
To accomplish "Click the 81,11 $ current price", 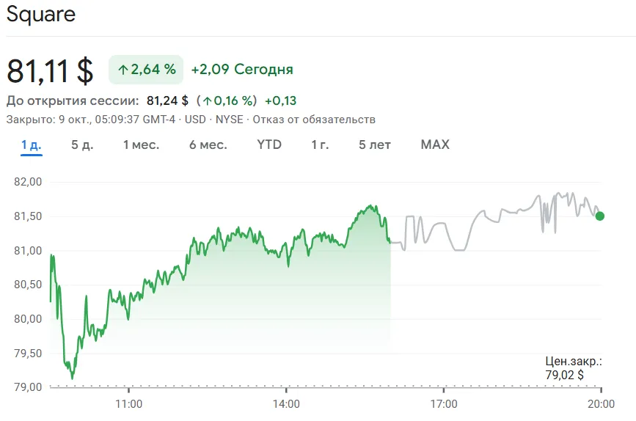I will pyautogui.click(x=50, y=71).
